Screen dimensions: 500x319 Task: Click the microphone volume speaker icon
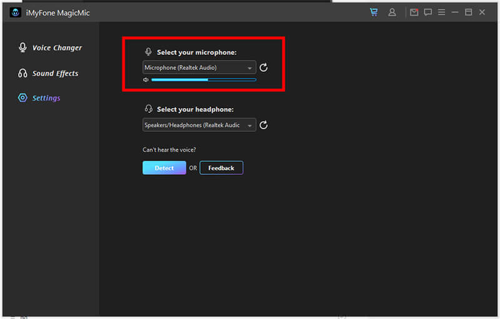[146, 79]
